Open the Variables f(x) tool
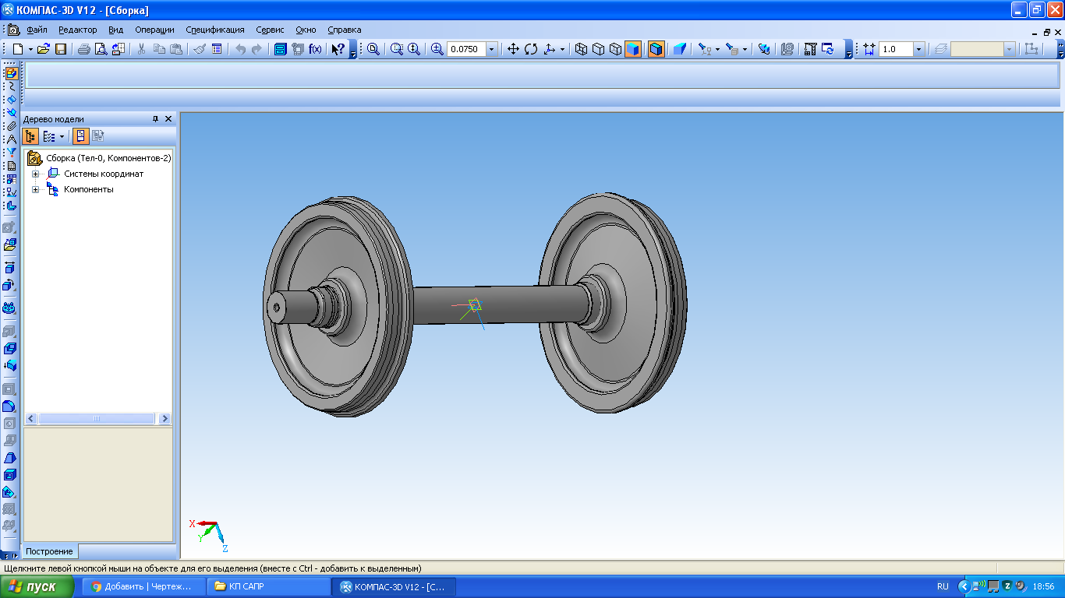 [315, 49]
